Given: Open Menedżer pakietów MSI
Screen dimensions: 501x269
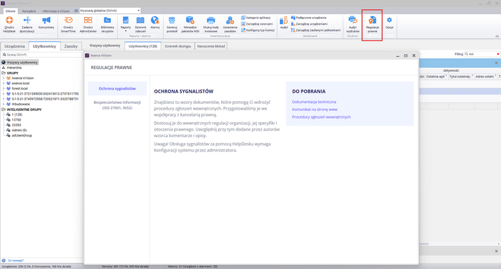Looking at the screenshot, I should tap(190, 24).
